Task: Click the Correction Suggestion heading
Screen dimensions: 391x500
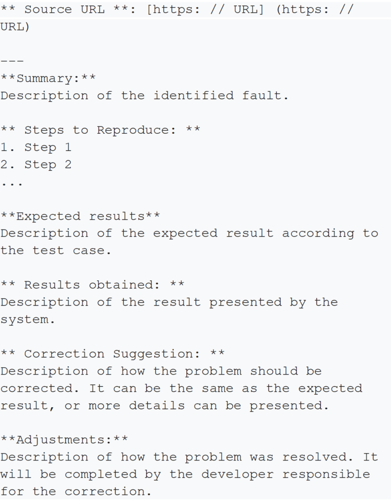Action: pyautogui.click(x=113, y=354)
